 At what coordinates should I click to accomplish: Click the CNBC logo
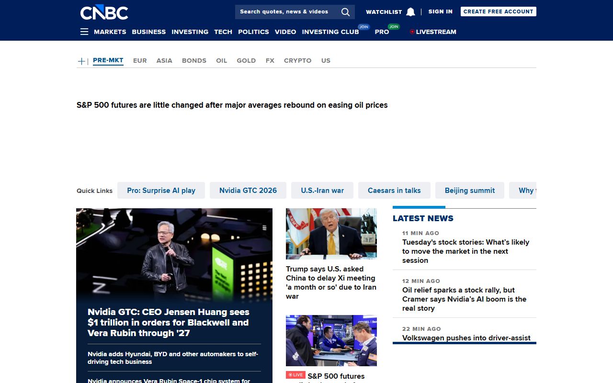[104, 12]
